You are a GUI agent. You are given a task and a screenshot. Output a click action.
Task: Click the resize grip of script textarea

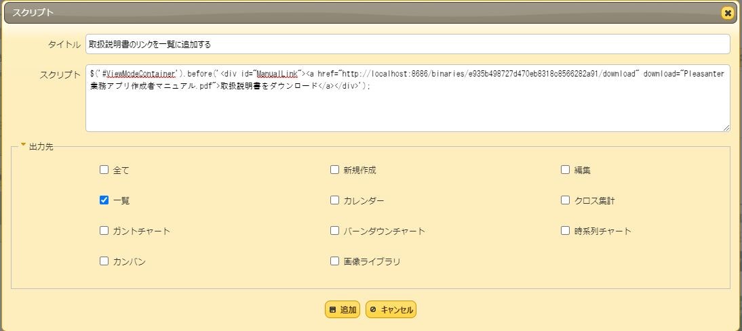[x=726, y=128]
